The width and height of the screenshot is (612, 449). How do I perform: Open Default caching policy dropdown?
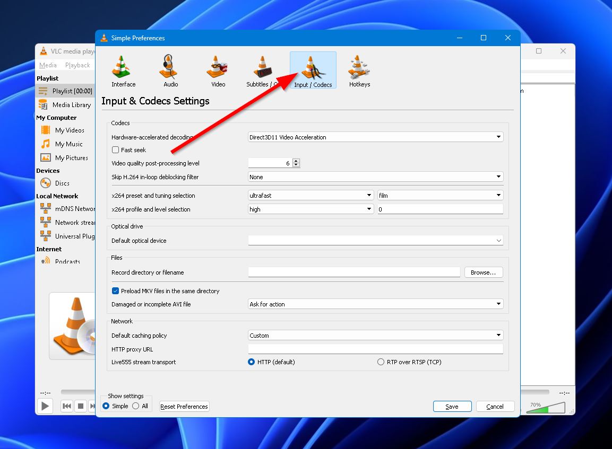click(x=375, y=335)
